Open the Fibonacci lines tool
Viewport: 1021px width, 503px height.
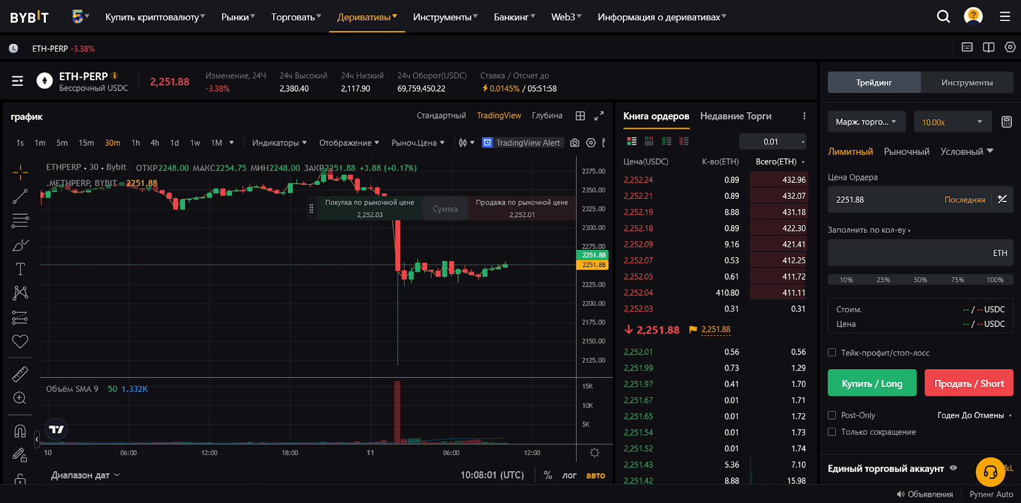tap(20, 221)
